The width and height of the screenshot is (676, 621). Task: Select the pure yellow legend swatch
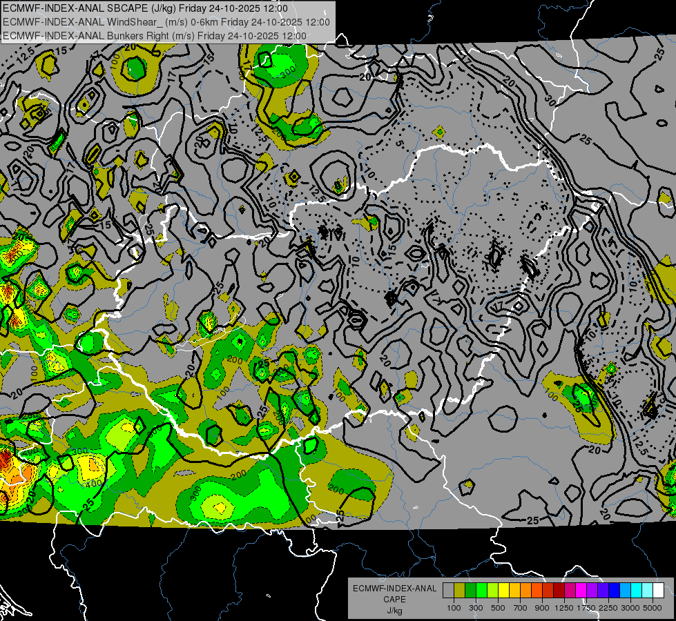[x=503, y=590]
